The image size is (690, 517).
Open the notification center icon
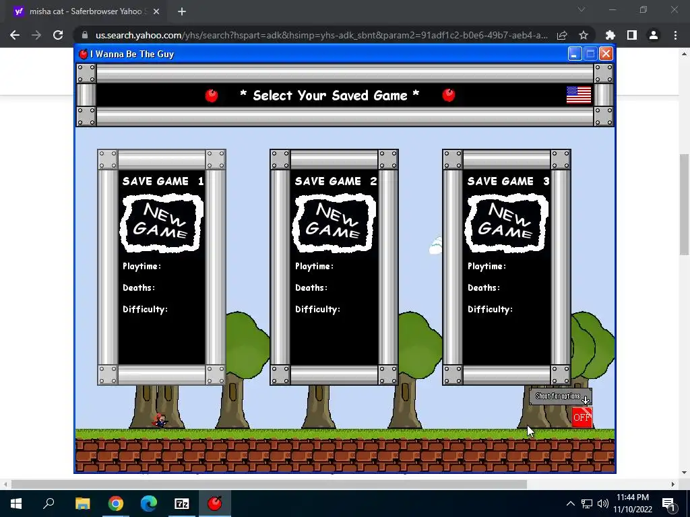(x=669, y=504)
